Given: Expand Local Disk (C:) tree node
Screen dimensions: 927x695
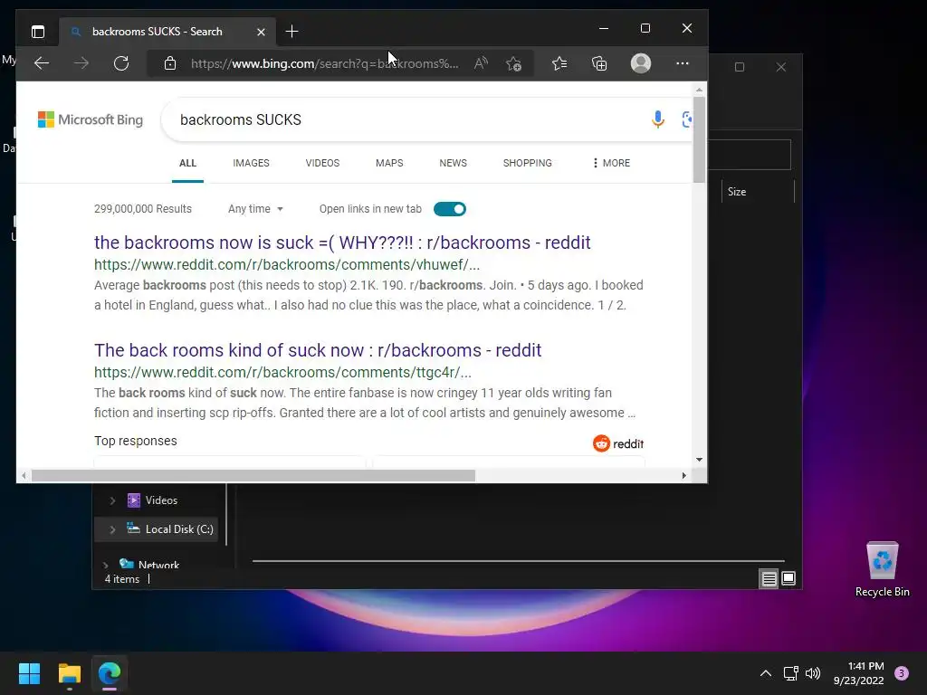Looking at the screenshot, I should coord(112,529).
